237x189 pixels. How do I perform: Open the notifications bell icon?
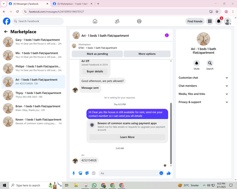219,21
